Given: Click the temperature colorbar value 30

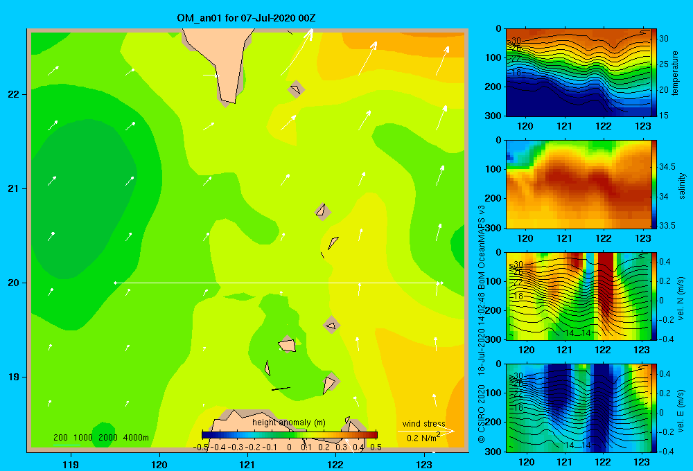Looking at the screenshot, I should (664, 39).
